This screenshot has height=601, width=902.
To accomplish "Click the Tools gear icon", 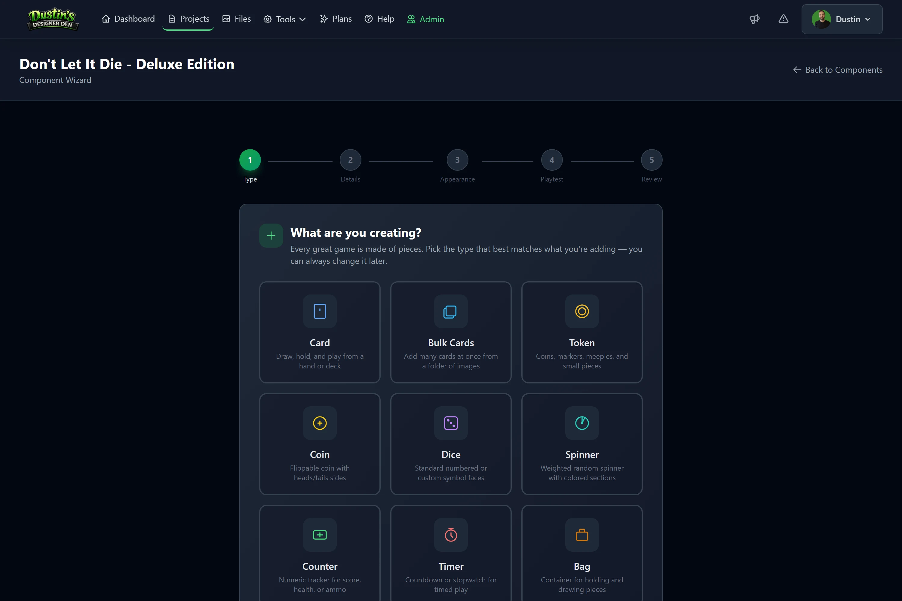I will point(268,19).
